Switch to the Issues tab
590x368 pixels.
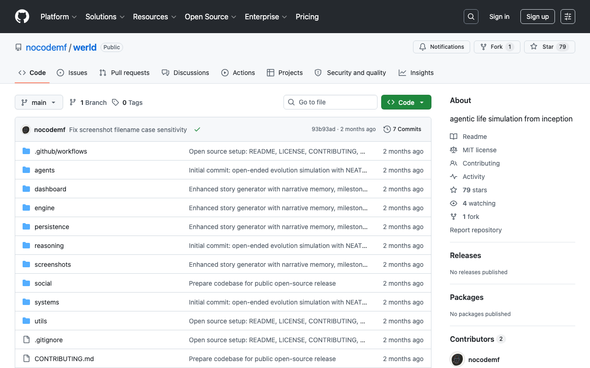(72, 73)
